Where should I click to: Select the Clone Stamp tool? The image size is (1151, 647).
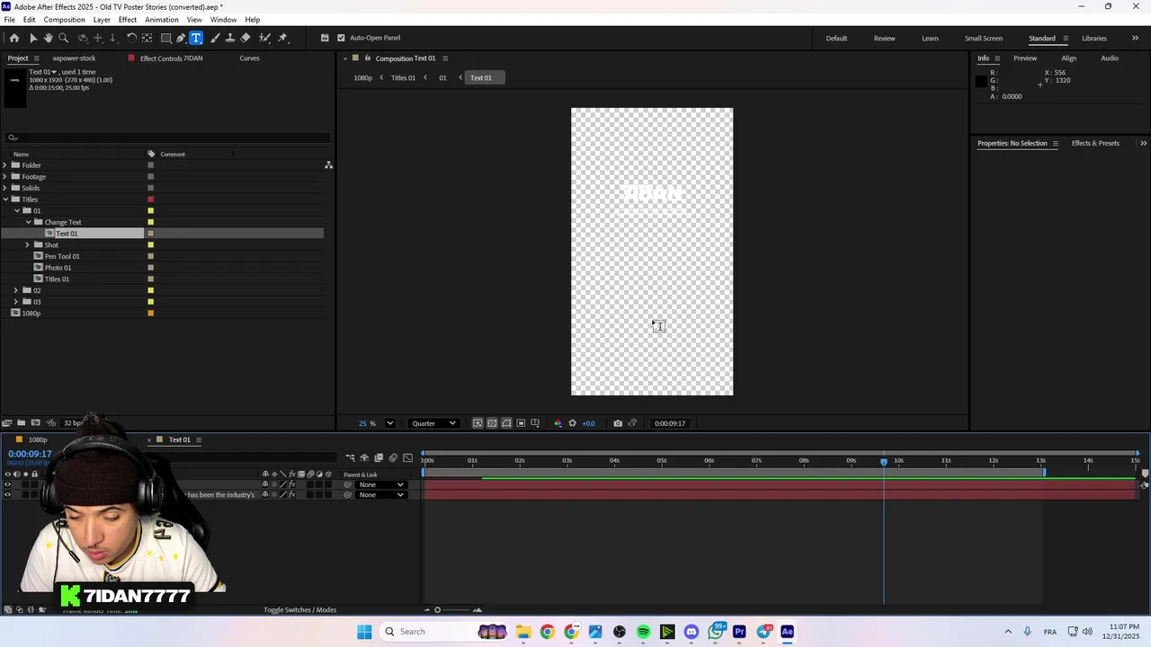(x=230, y=38)
